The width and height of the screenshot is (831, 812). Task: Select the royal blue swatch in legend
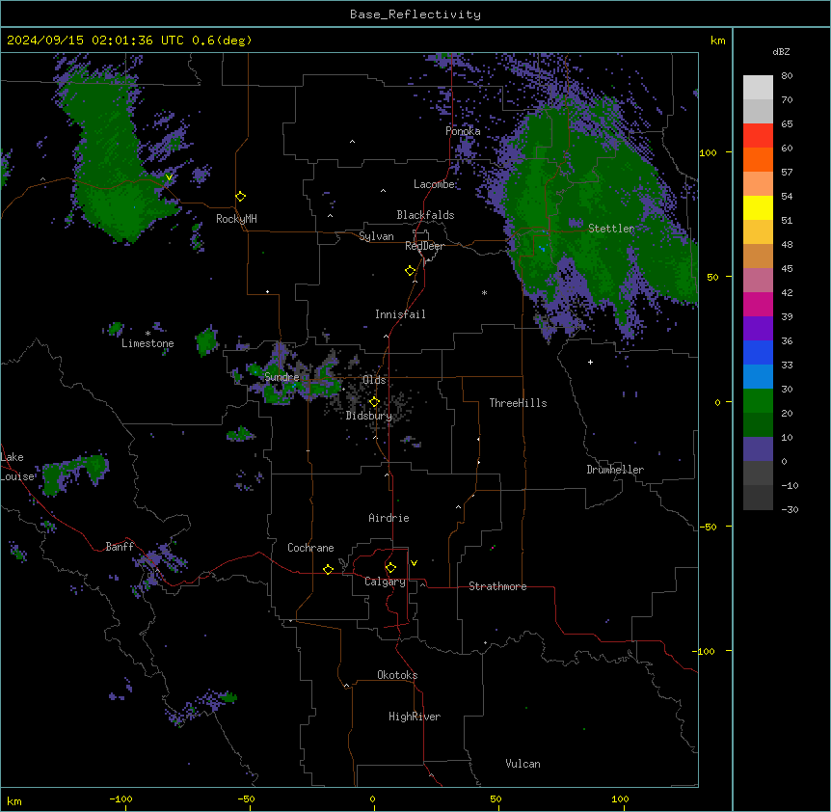(x=758, y=352)
